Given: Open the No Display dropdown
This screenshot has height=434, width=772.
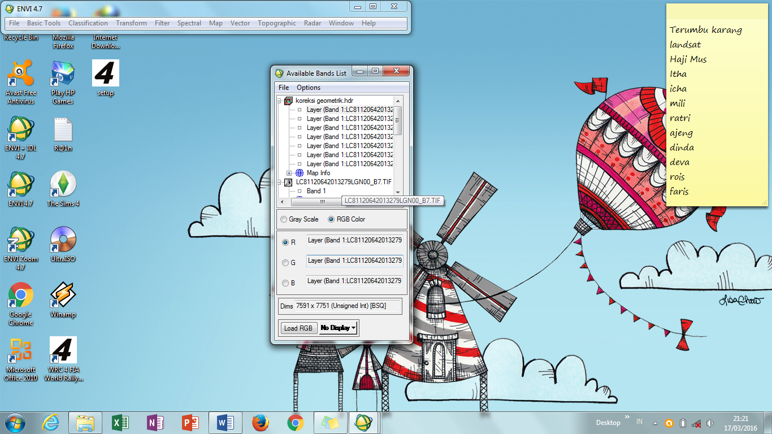Looking at the screenshot, I should coord(338,328).
